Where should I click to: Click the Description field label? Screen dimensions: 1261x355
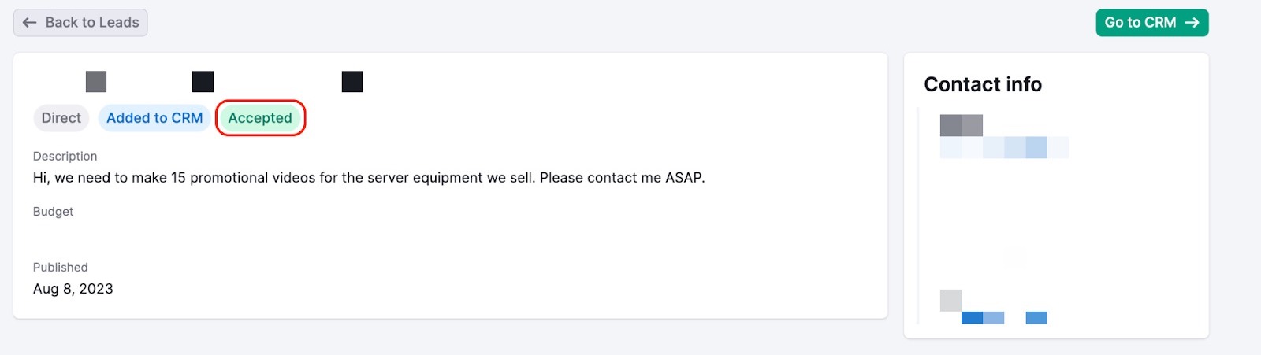pos(65,157)
